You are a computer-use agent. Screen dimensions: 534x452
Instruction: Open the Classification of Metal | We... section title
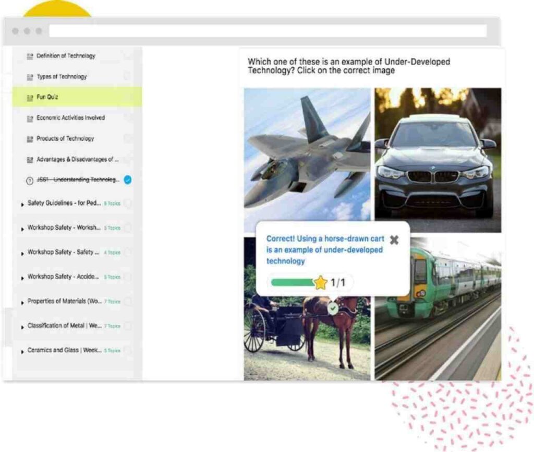click(64, 326)
